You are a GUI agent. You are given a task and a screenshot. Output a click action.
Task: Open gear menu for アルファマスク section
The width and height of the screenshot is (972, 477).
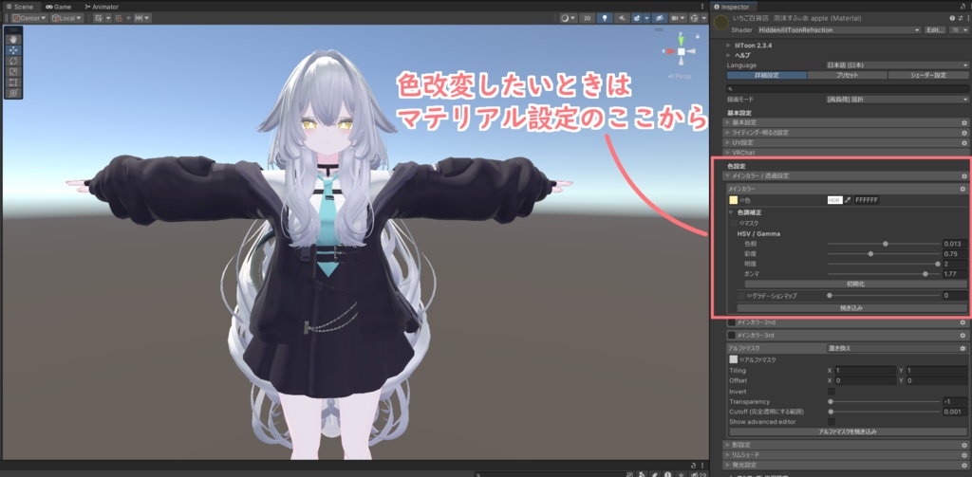click(963, 349)
